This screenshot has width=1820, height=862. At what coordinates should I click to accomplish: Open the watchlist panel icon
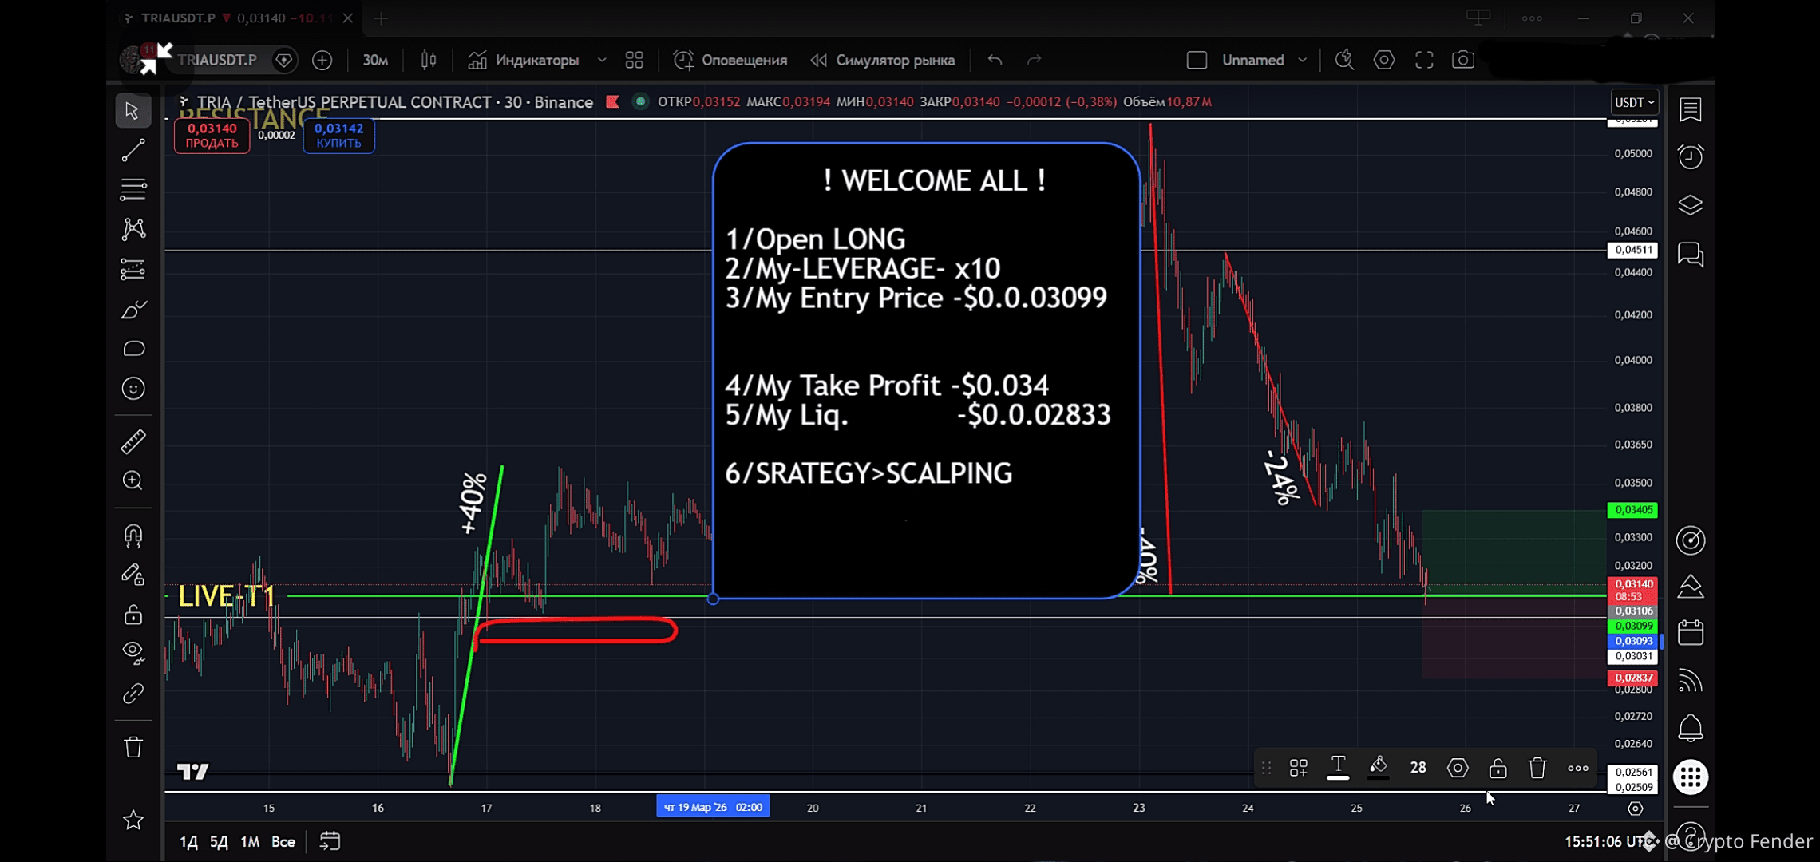pos(1690,109)
